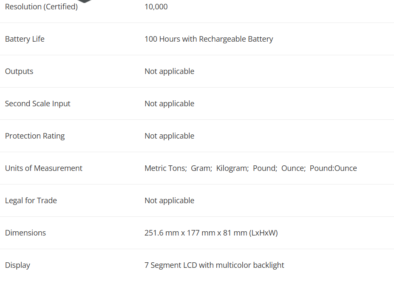Select the Second Scale Input label

pyautogui.click(x=38, y=104)
